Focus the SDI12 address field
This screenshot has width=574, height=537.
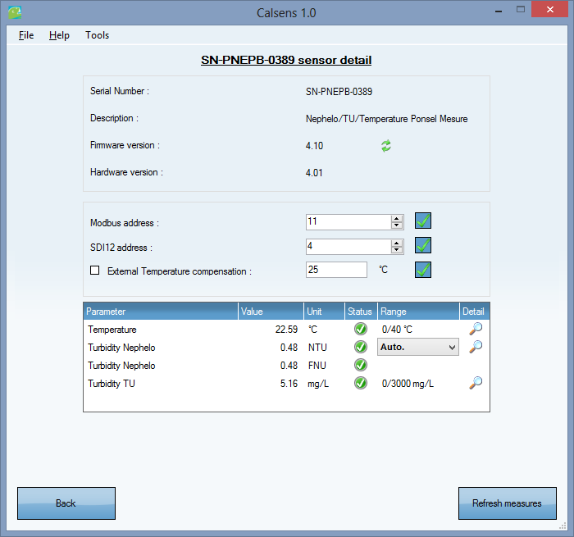(x=348, y=246)
